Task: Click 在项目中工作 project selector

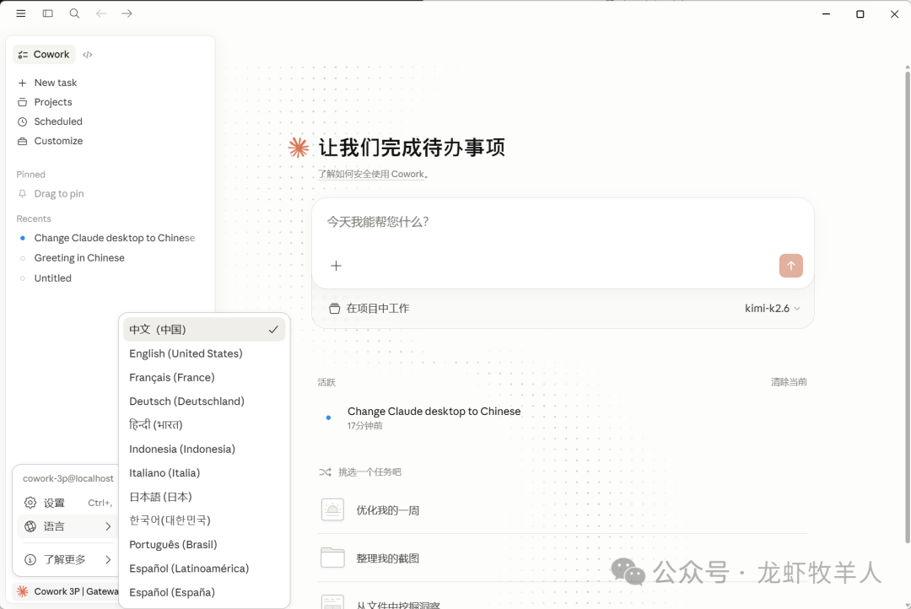Action: 369,309
